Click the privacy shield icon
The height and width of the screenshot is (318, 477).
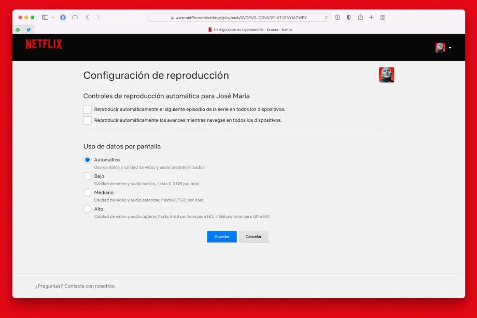[349, 17]
